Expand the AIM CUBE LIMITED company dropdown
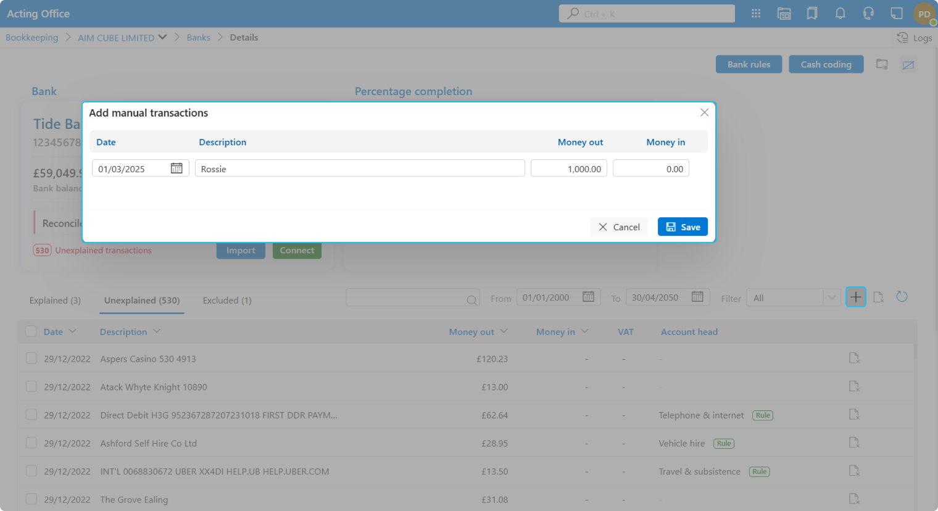This screenshot has width=938, height=511. [162, 37]
